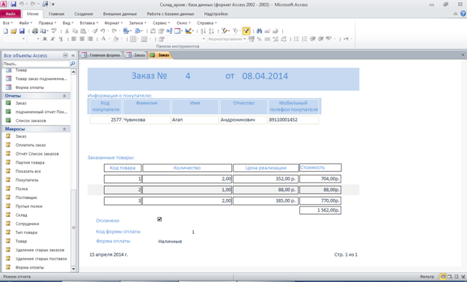Viewport: 467px width, 282px height.
Task: Save using the Quick Access toolbar icon
Action: click(13, 4)
